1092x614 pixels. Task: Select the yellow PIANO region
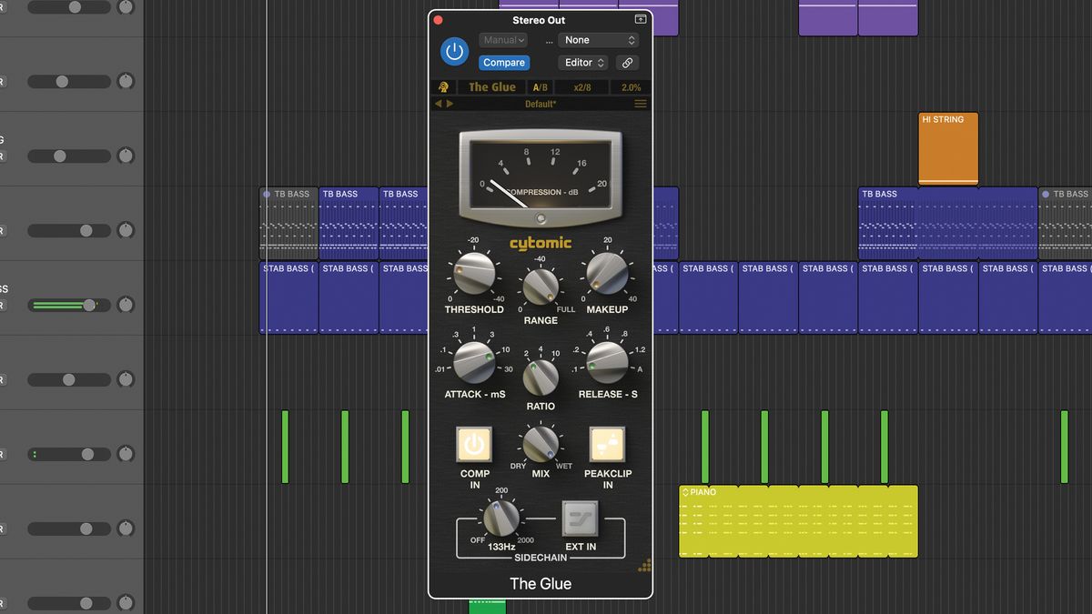799,521
